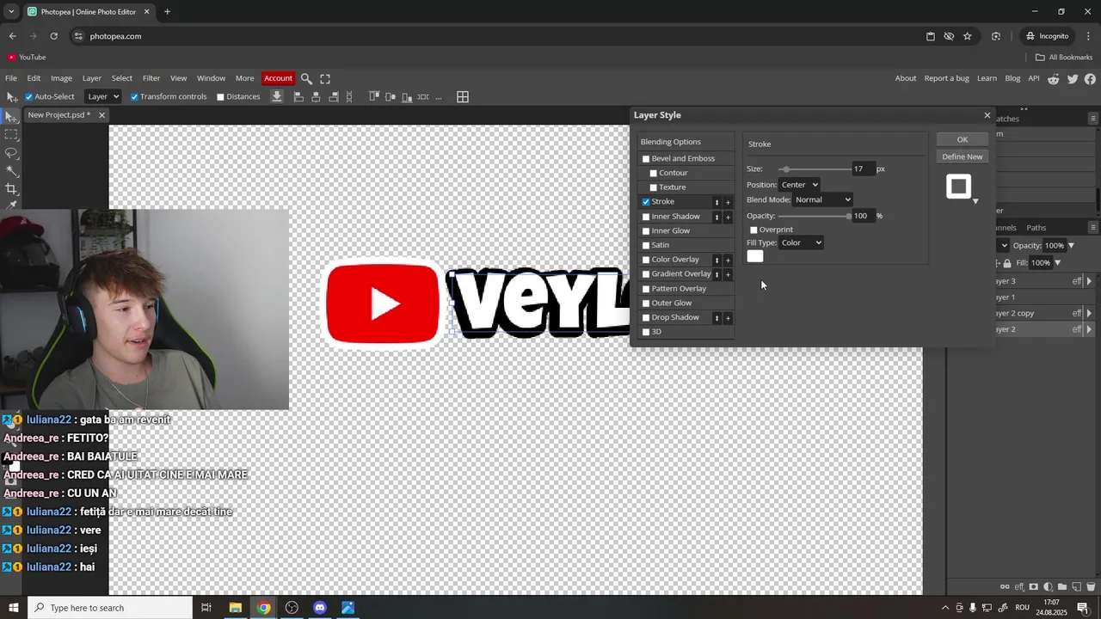This screenshot has width=1101, height=619.
Task: Enable Inner Glow checkbox
Action: pyautogui.click(x=646, y=231)
